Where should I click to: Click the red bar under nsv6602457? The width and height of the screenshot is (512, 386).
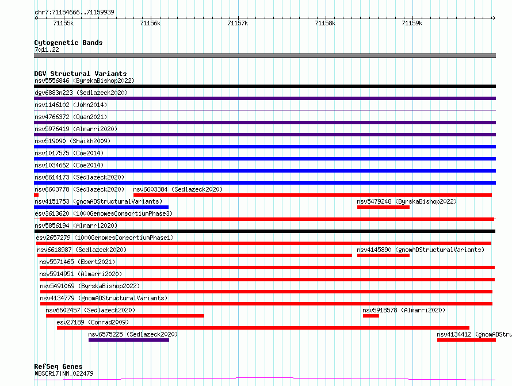click(x=125, y=316)
